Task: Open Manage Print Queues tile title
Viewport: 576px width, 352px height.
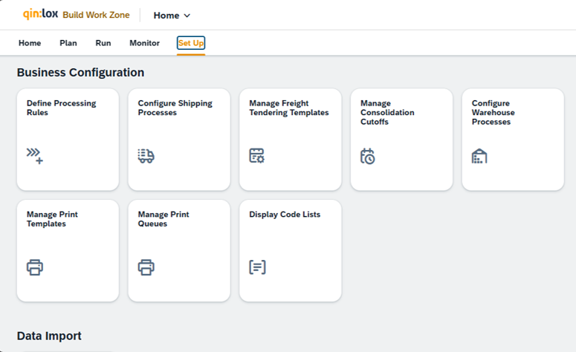Action: pyautogui.click(x=164, y=219)
